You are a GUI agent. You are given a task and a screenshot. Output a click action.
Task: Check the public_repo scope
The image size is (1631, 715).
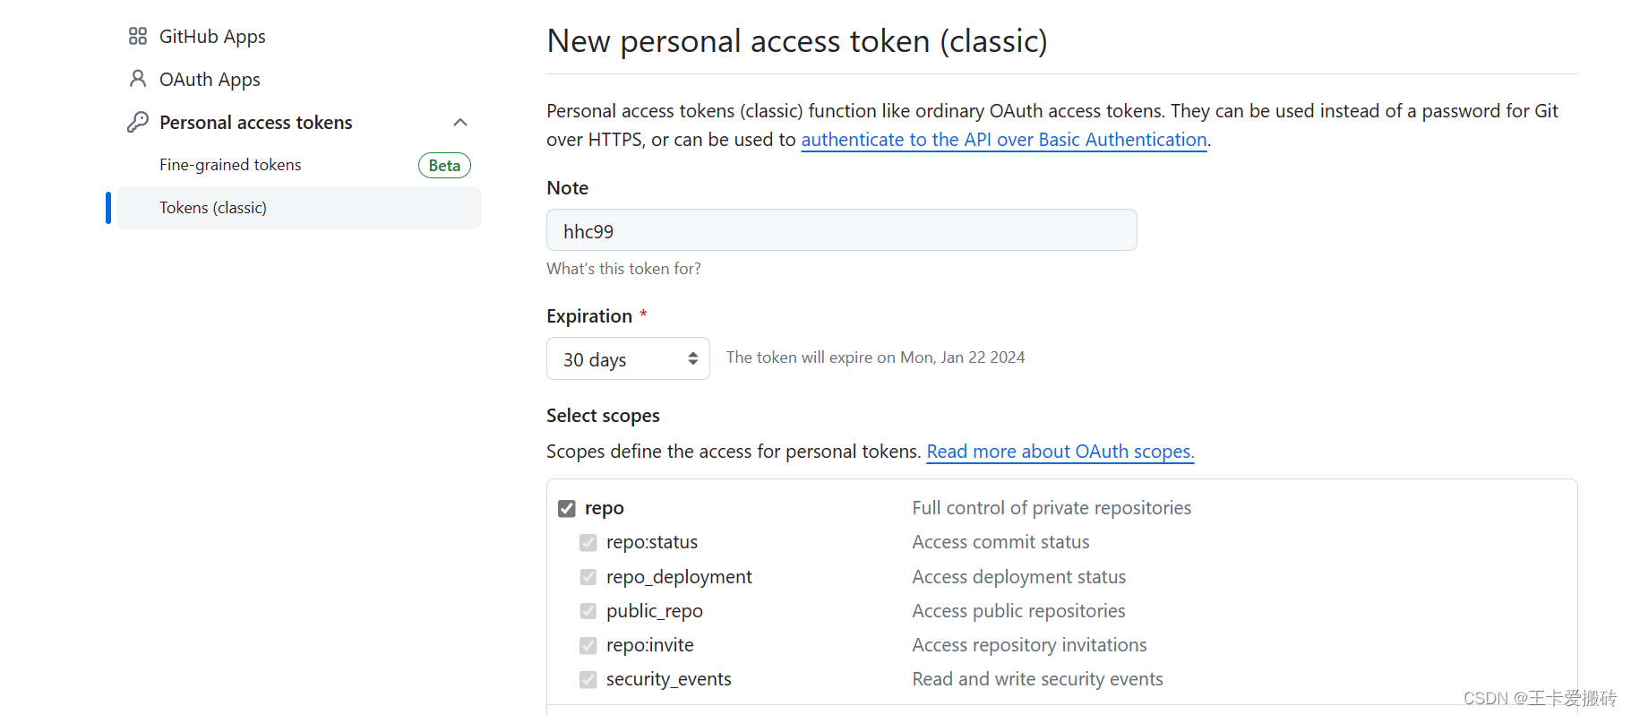point(588,611)
